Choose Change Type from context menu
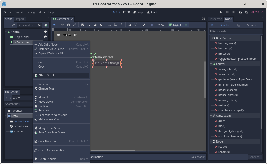 click(x=61, y=88)
